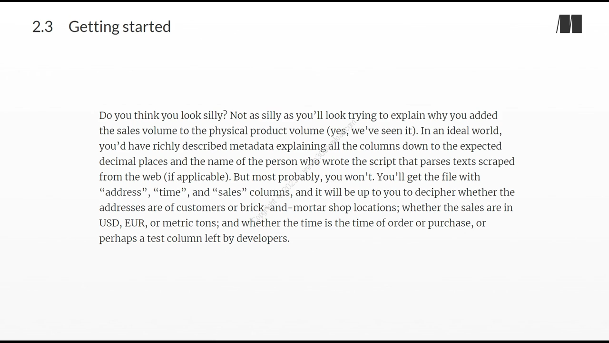
Task: Click the phrase "brick-and-mortar shop locations"
Action: pyautogui.click(x=318, y=208)
